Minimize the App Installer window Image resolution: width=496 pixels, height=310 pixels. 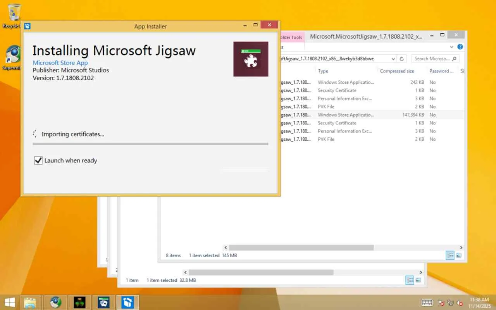[245, 25]
